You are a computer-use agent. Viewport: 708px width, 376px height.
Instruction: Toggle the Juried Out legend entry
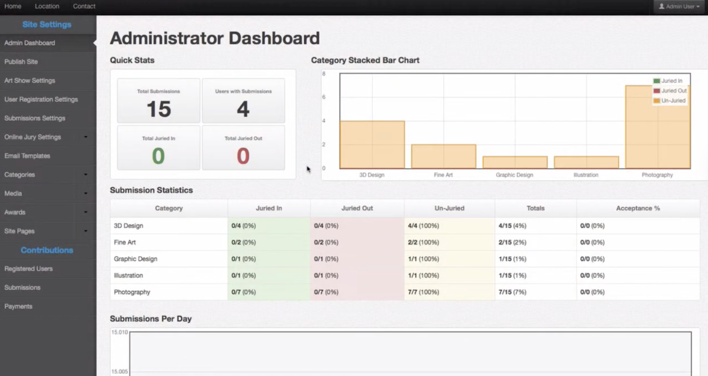point(671,91)
